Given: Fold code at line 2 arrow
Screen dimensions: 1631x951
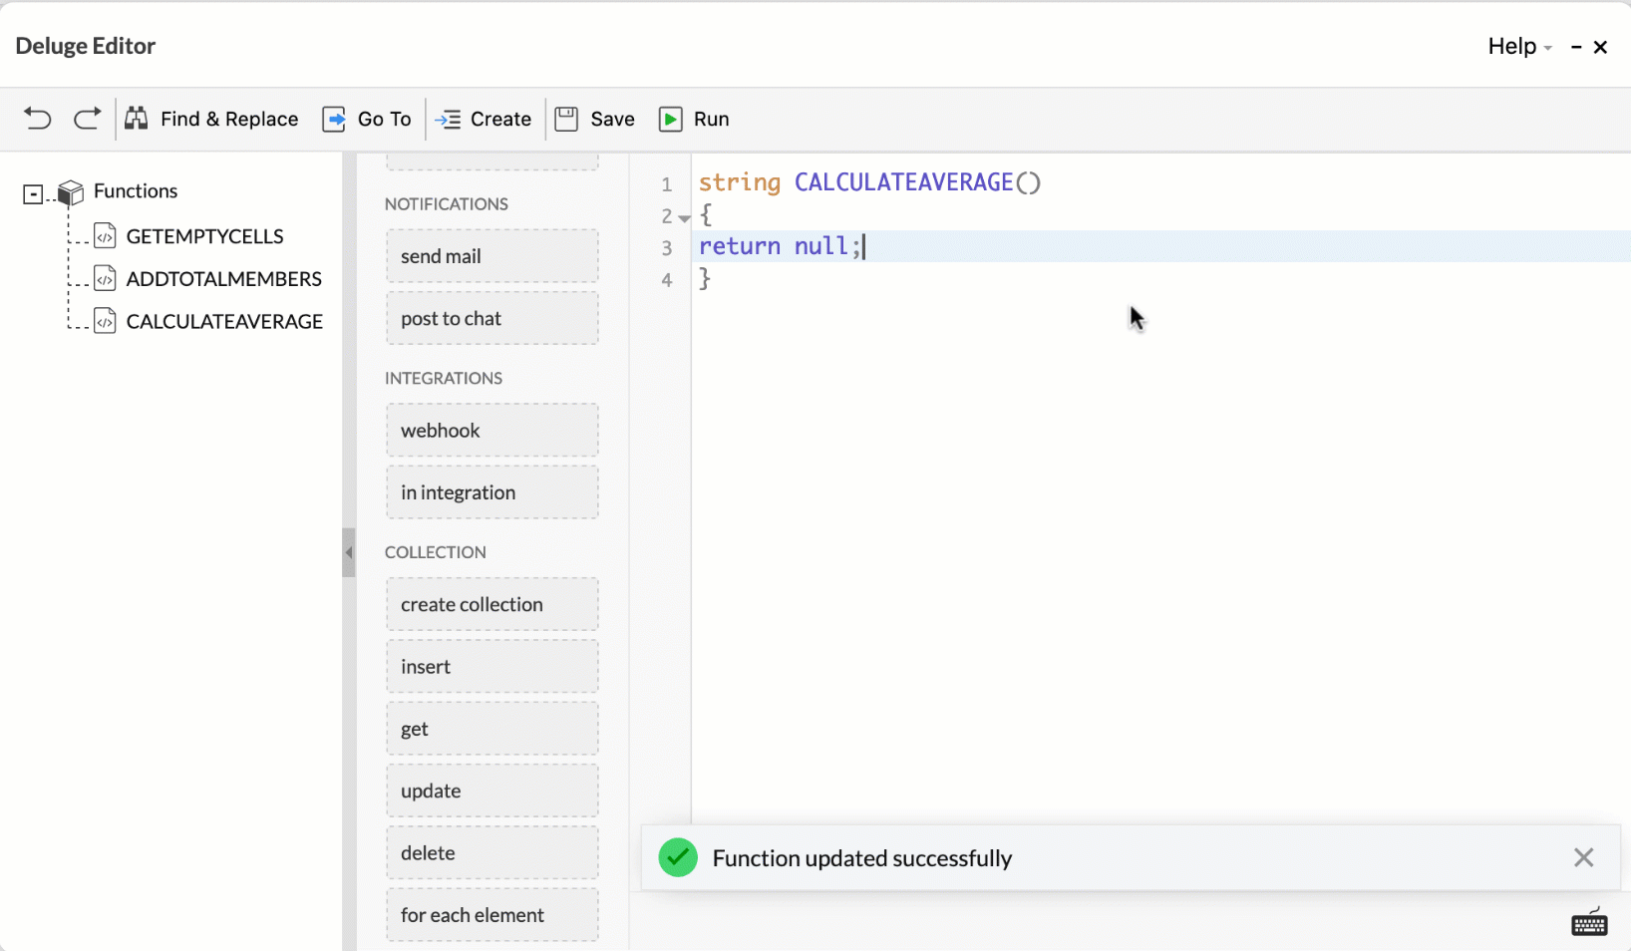Looking at the screenshot, I should (x=685, y=217).
